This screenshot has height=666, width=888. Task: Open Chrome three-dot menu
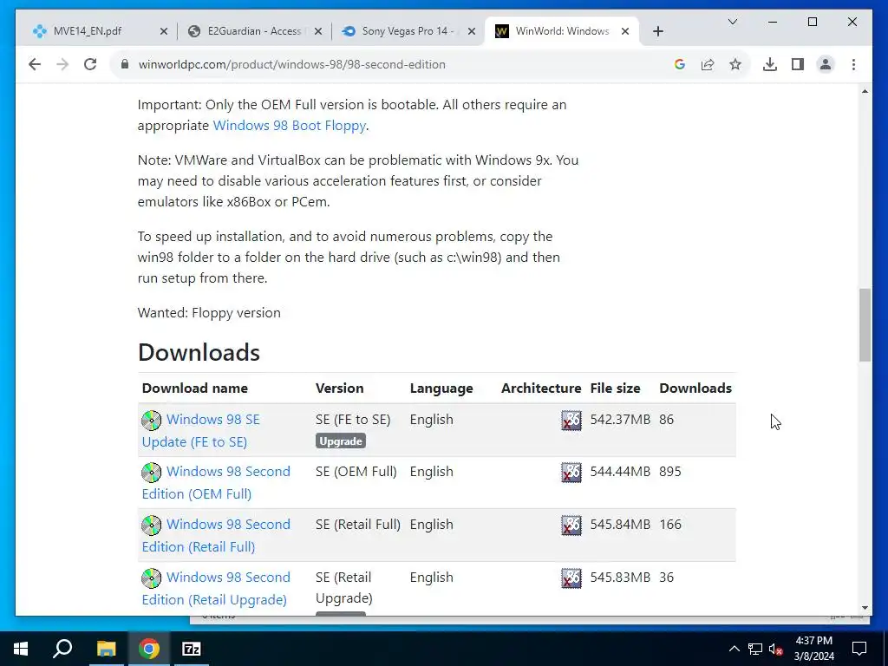tap(853, 64)
